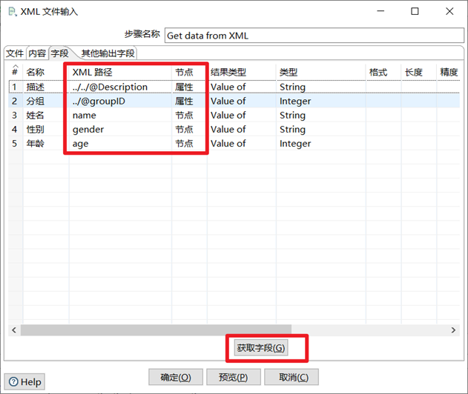Click the 步骤名称 input field
This screenshot has width=468, height=394.
(x=314, y=36)
